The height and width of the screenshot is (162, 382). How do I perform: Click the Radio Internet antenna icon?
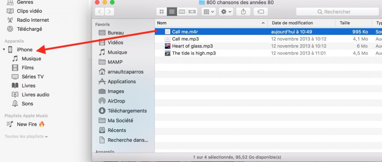(x=10, y=20)
